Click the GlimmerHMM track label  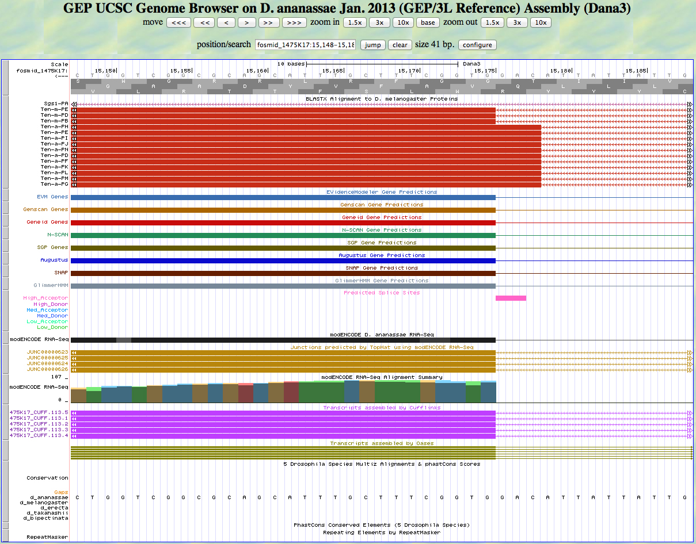[51, 286]
